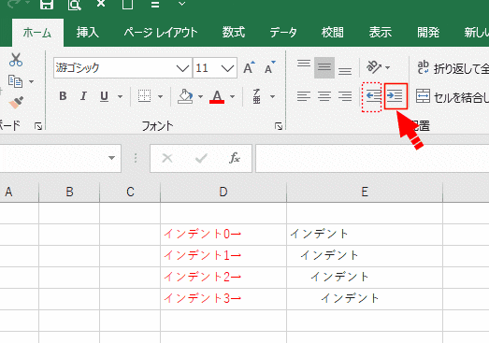The width and height of the screenshot is (489, 343).
Task: Select cell with インデント2→
Action: click(223, 278)
